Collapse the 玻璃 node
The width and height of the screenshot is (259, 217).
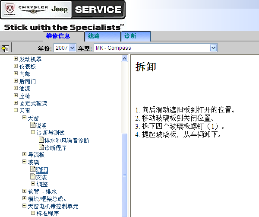(x=24, y=161)
